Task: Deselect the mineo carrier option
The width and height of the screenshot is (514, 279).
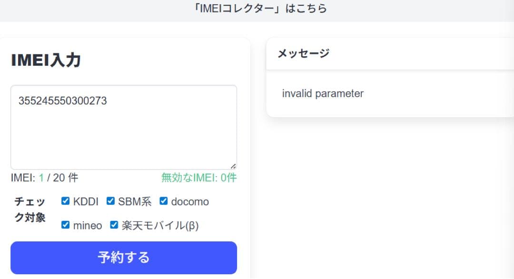Action: (65, 225)
